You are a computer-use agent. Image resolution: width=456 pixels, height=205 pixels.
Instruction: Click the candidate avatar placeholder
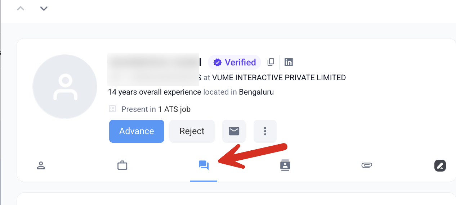65,87
